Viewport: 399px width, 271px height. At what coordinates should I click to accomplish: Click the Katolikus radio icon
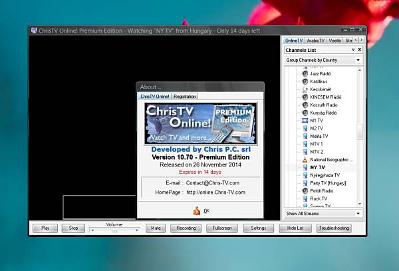point(305,81)
